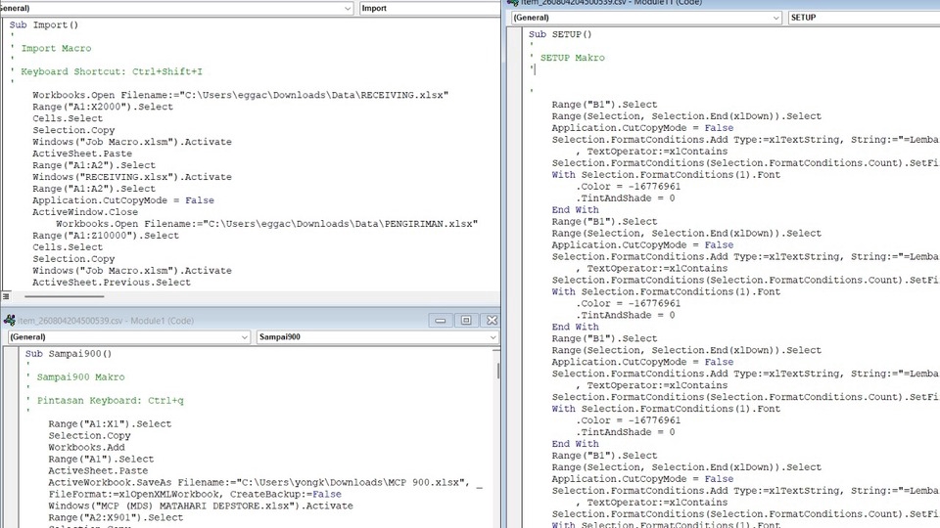Click the Windows("RECEIVING.xlsx").Activate line

click(132, 177)
